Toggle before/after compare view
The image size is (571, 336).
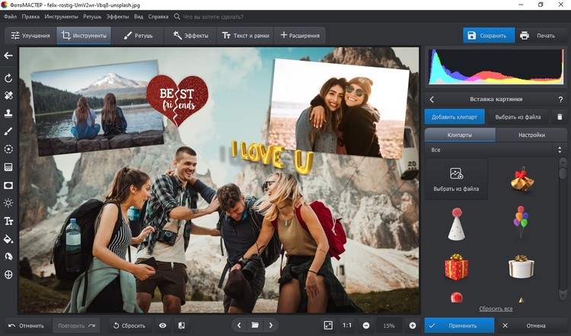[x=181, y=325]
